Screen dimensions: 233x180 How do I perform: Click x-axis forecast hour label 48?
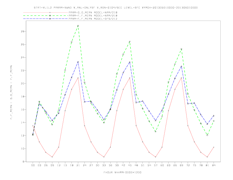(x=136, y=165)
